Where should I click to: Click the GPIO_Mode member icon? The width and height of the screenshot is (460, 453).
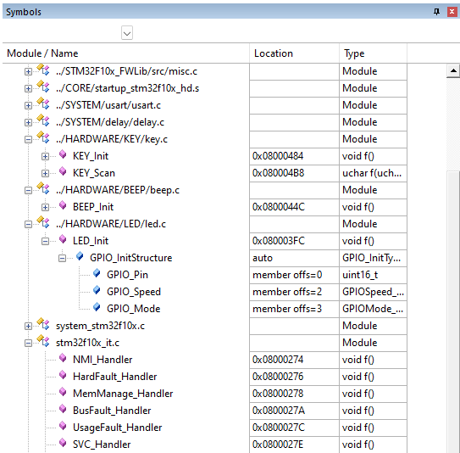[x=97, y=307]
